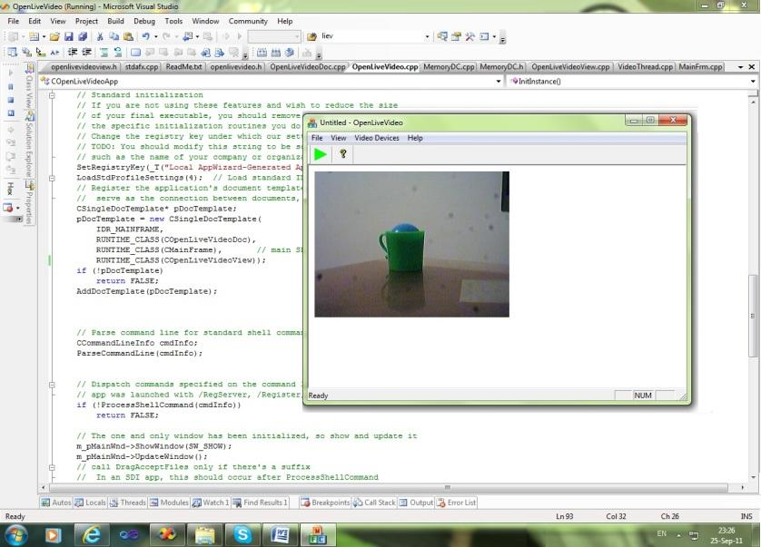Open the Solution Explorer side panel tab
The width and height of the screenshot is (761, 547).
tap(30, 144)
